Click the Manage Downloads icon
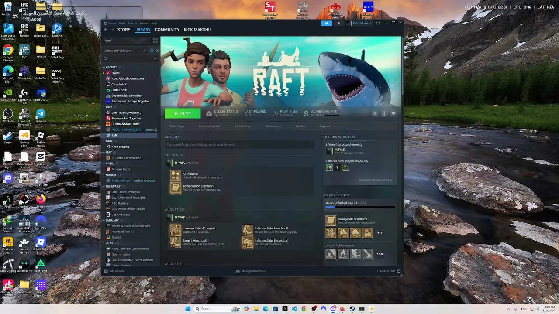This screenshot has width=559, height=314. pyautogui.click(x=238, y=271)
